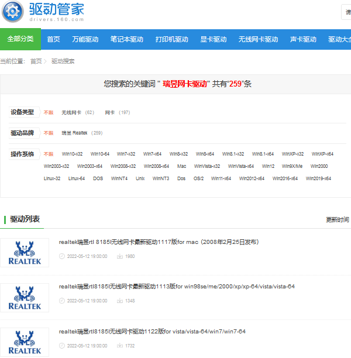Screen dimensions: 351x358
Task: Filter OS by Win2008-x32
Action: [x=123, y=166]
